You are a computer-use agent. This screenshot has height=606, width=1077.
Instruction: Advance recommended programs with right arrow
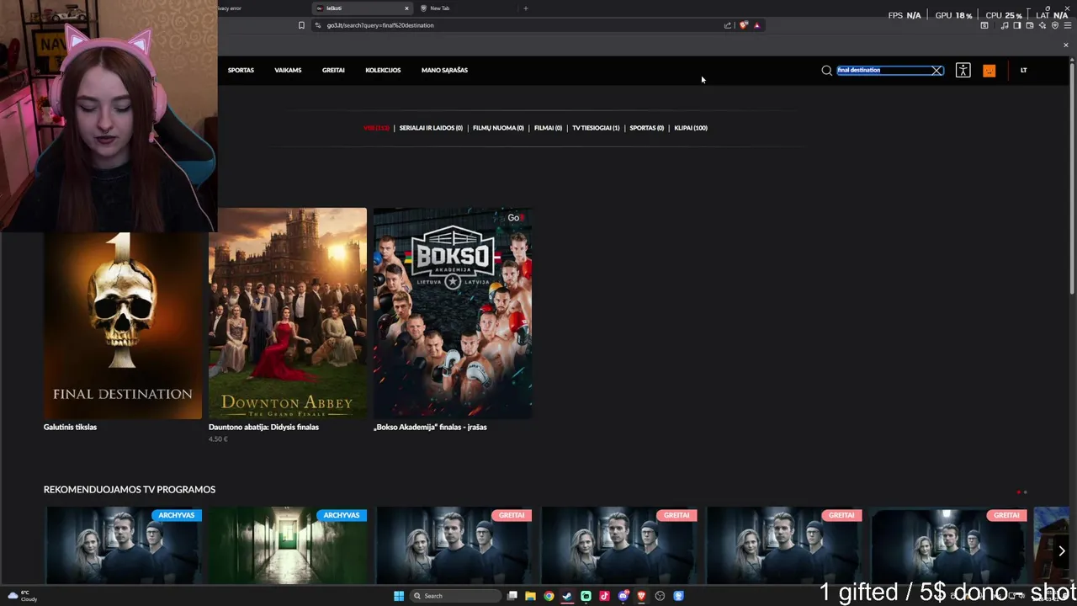click(x=1061, y=550)
